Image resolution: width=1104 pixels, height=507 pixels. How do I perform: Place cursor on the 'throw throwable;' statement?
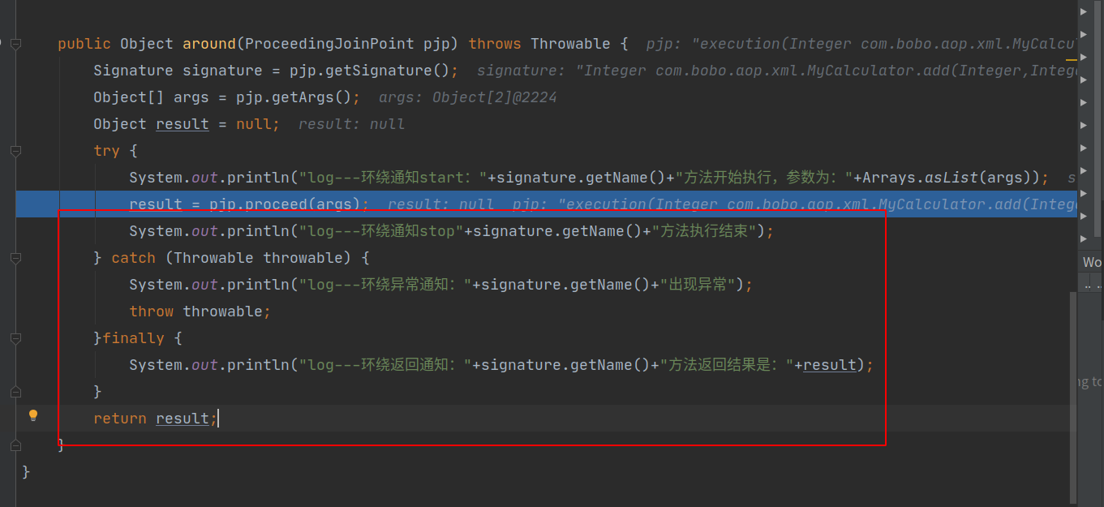[200, 312]
